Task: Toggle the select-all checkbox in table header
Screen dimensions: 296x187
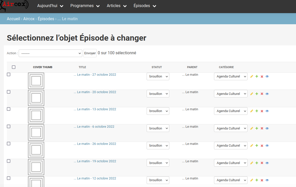Action: point(14,67)
